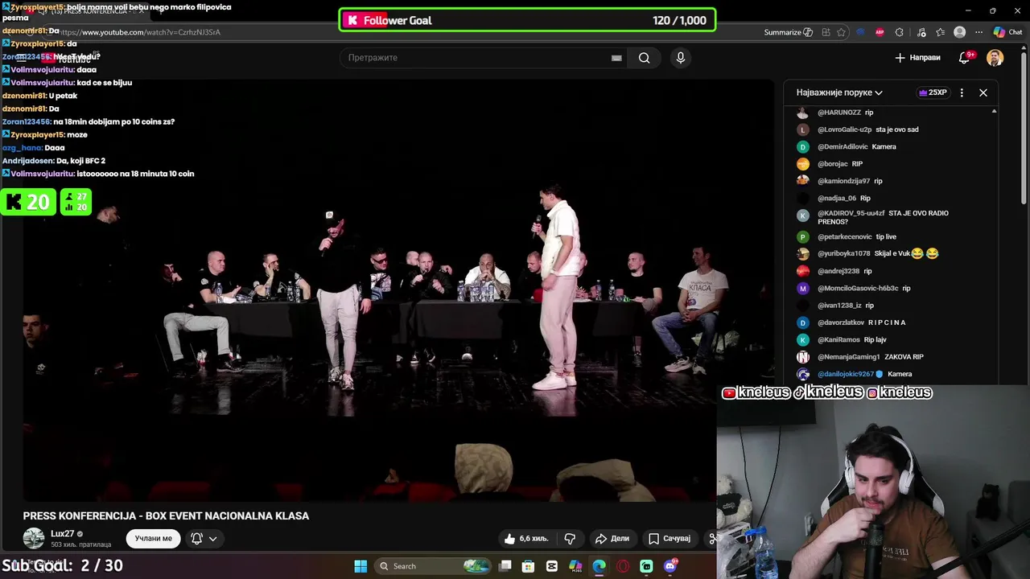Viewport: 1030px width, 579px height.
Task: Open Edge settings and more menu
Action: tap(978, 32)
